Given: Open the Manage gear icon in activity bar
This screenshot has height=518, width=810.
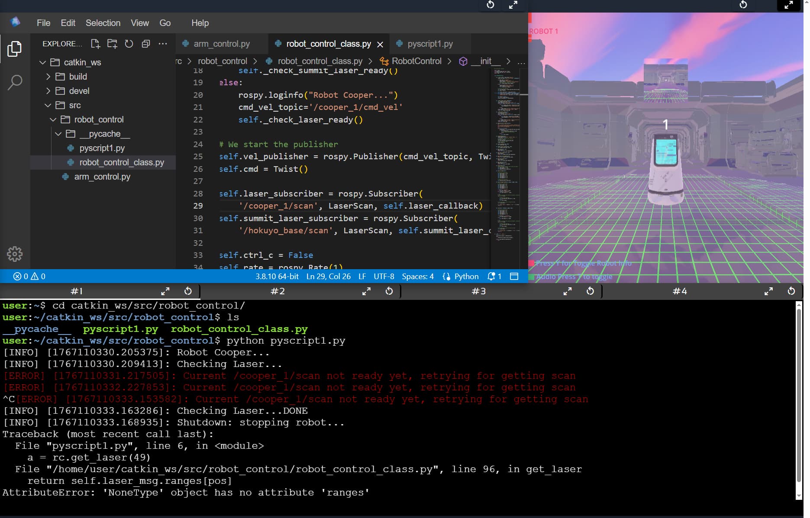Looking at the screenshot, I should coord(15,254).
